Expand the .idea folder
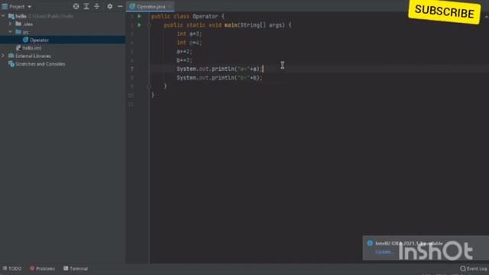The height and width of the screenshot is (275, 489). click(10, 24)
